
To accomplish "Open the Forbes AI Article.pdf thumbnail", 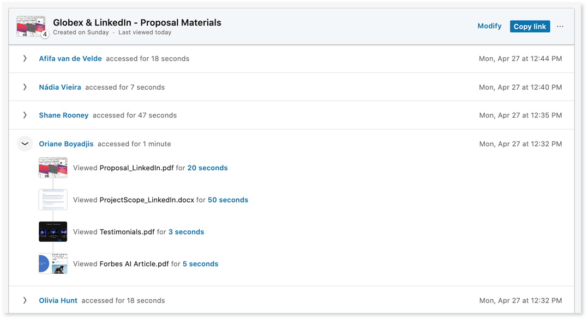I will click(53, 263).
